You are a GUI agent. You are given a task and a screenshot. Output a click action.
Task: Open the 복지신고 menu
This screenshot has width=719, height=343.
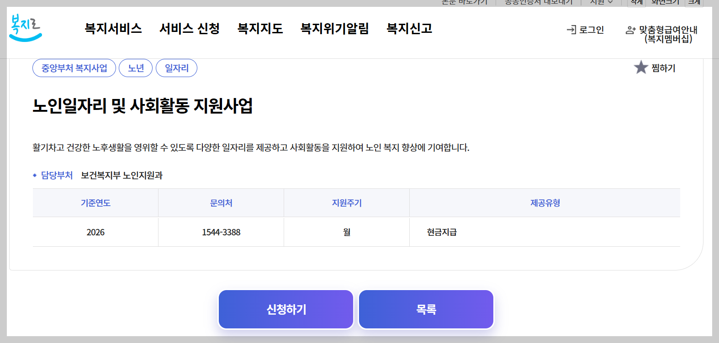[x=409, y=29]
